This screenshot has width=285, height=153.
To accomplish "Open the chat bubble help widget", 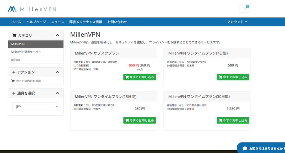I will (262, 148).
